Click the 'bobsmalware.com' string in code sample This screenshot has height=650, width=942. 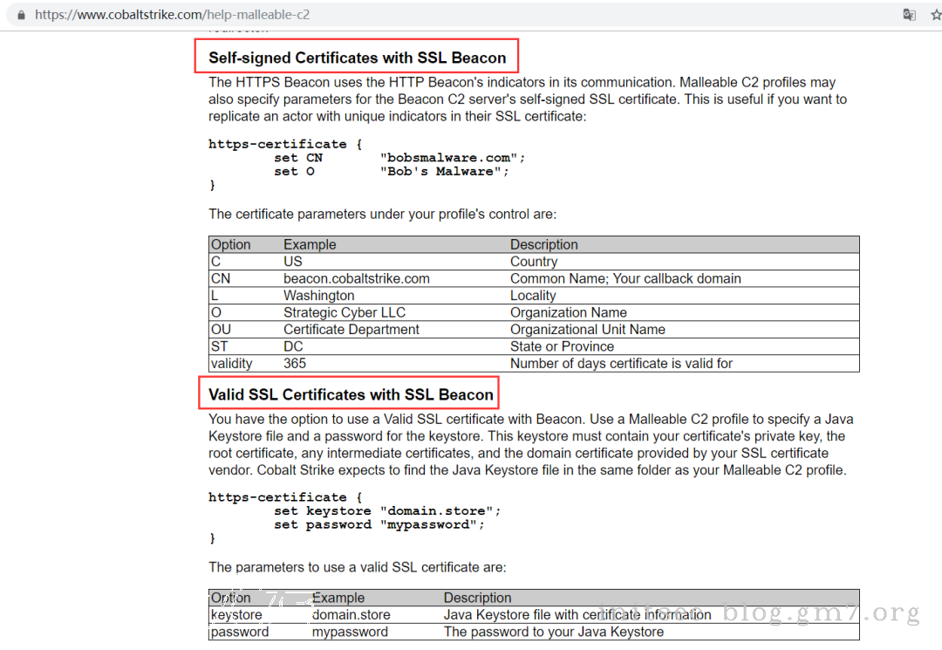tap(453, 158)
